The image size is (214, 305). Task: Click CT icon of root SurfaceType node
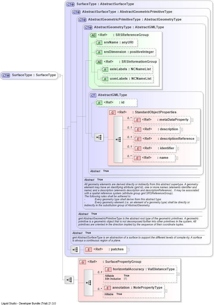point(6,75)
